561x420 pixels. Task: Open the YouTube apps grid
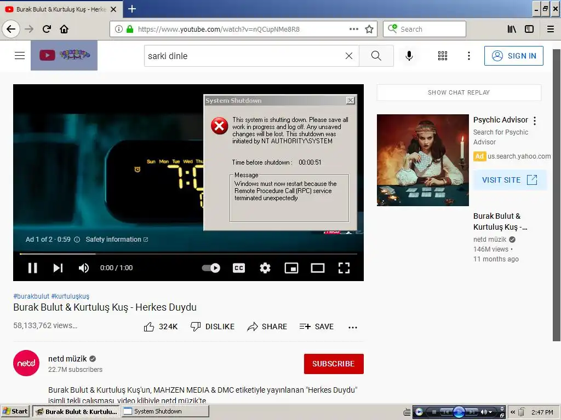click(x=443, y=56)
